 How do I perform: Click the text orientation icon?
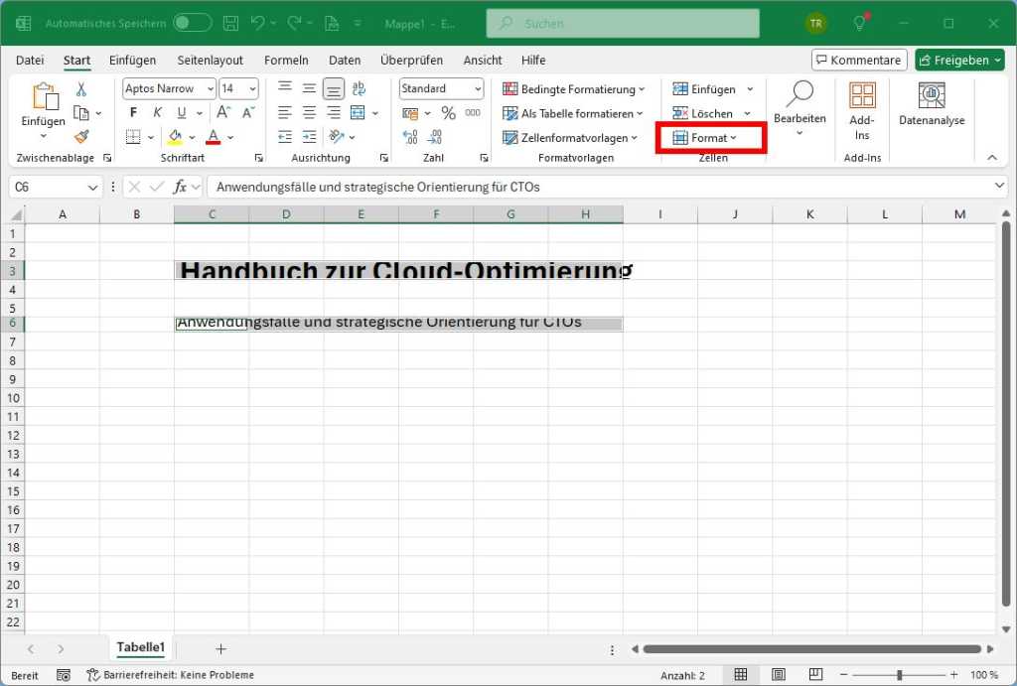coord(337,137)
